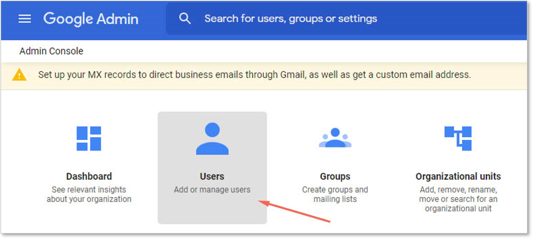This screenshot has width=533, height=239.
Task: Click the Users person icon
Action: pos(212,139)
